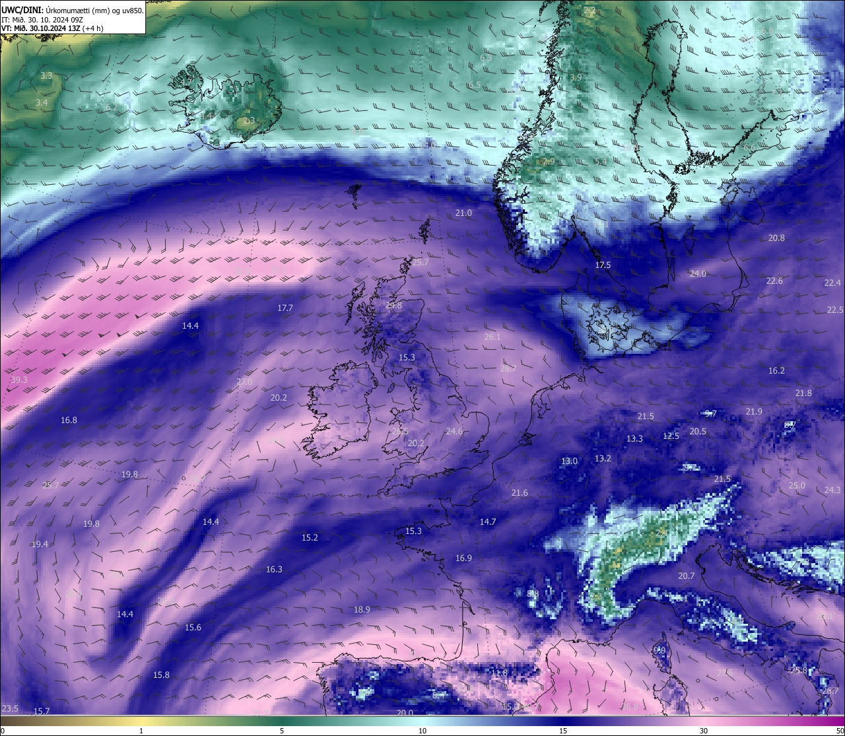845x736 pixels.
Task: Click the 13.0 value label
Action: click(x=569, y=461)
